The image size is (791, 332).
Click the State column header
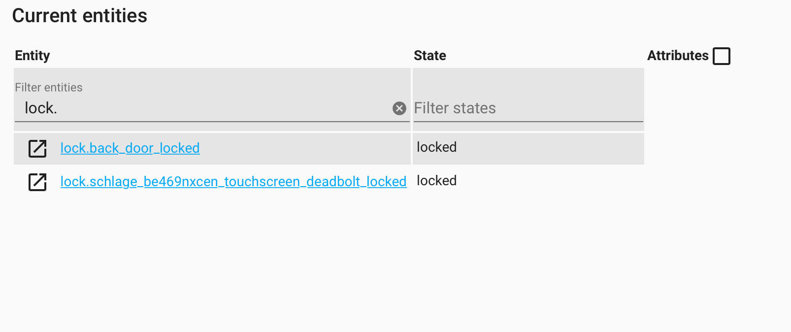pos(430,56)
